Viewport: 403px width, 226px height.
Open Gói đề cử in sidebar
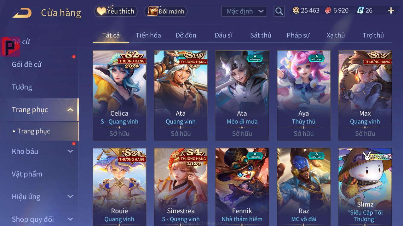[x=27, y=64]
